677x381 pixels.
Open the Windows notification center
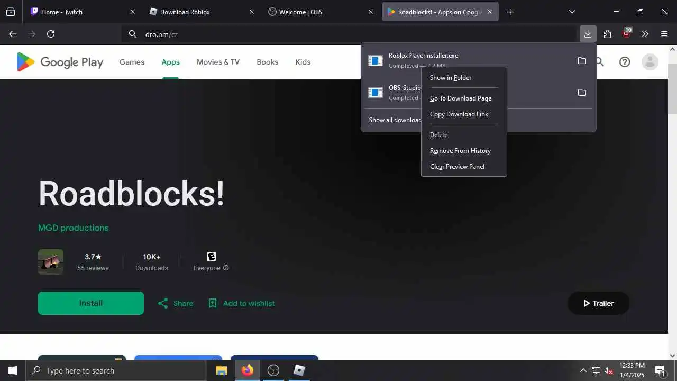click(660, 370)
